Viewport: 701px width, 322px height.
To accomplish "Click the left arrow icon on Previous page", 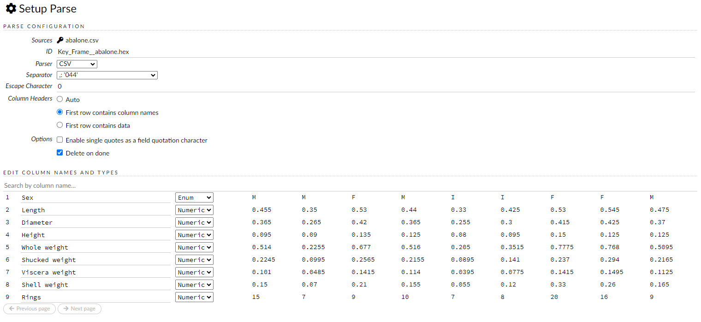I will [11, 309].
